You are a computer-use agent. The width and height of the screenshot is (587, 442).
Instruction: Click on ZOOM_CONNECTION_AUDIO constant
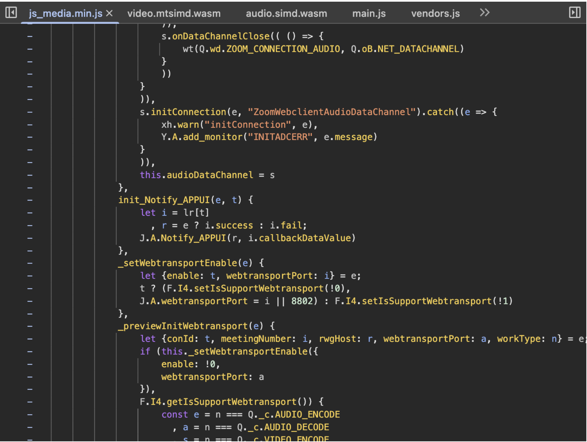click(283, 49)
